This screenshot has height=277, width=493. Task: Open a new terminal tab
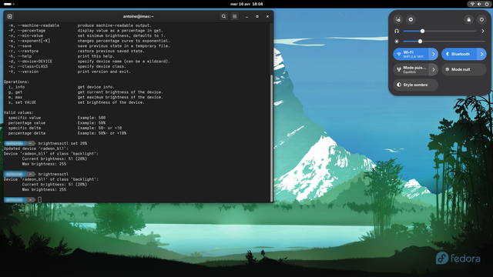point(10,16)
